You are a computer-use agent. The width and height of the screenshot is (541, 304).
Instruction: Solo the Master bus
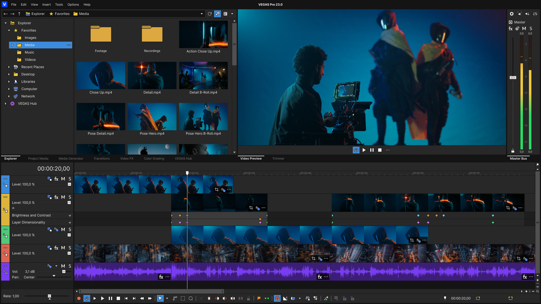(x=531, y=28)
